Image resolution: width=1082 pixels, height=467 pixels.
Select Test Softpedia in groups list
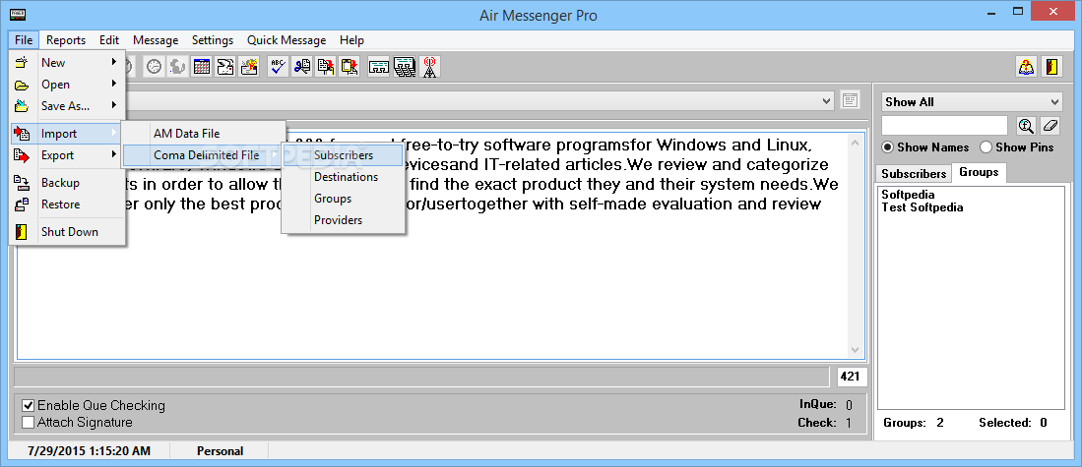(922, 207)
